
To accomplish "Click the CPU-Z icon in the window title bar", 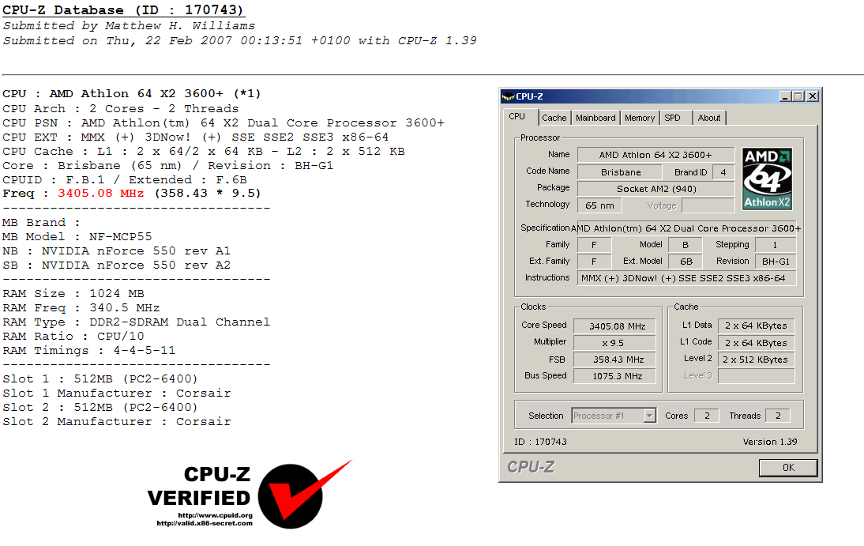I will click(508, 96).
